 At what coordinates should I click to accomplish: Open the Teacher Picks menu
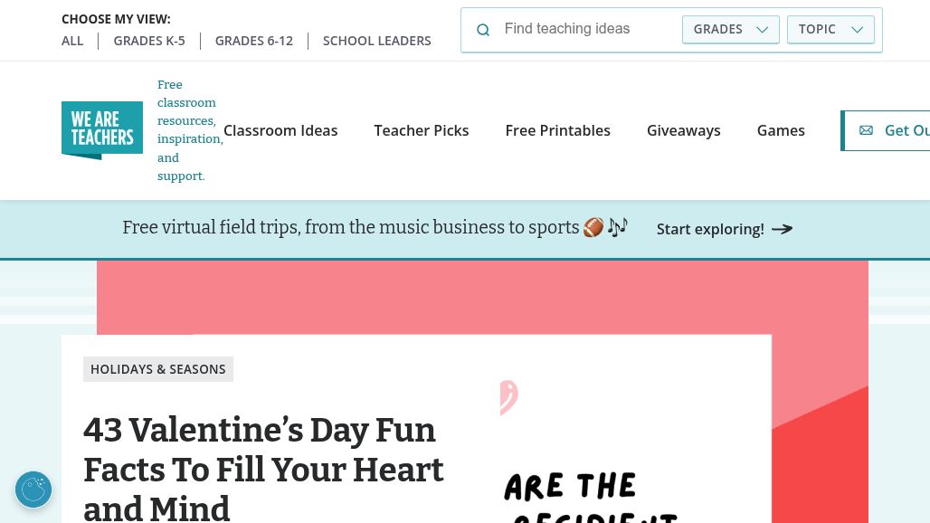422,130
